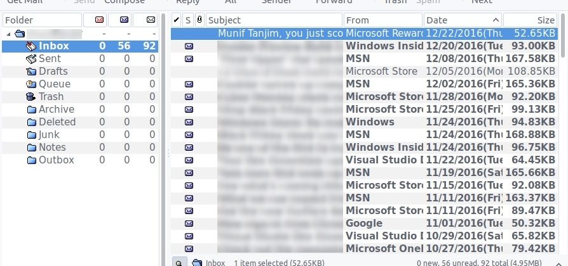Screen dimensions: 568x266
Task: Sort messages by Size column header
Action: pyautogui.click(x=530, y=20)
